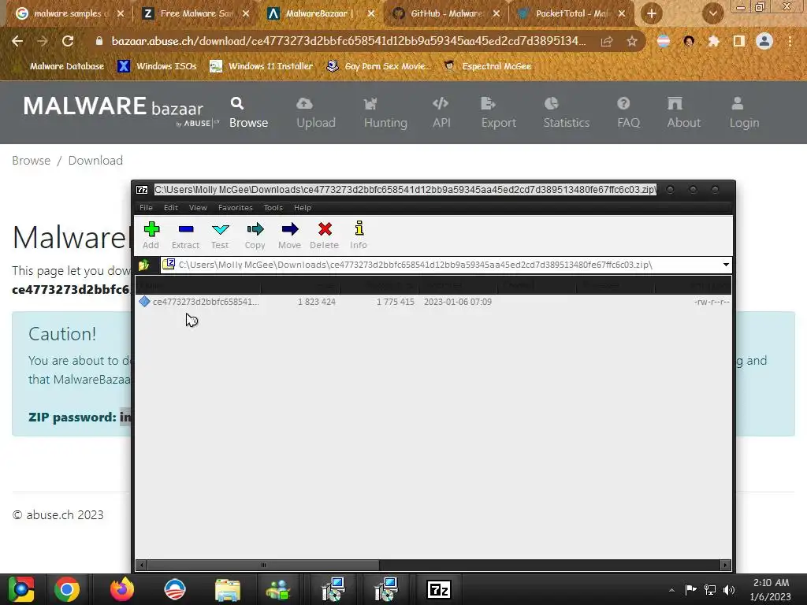Image resolution: width=807 pixels, height=605 pixels.
Task: Open the Chrome profile avatar
Action: coord(764,41)
